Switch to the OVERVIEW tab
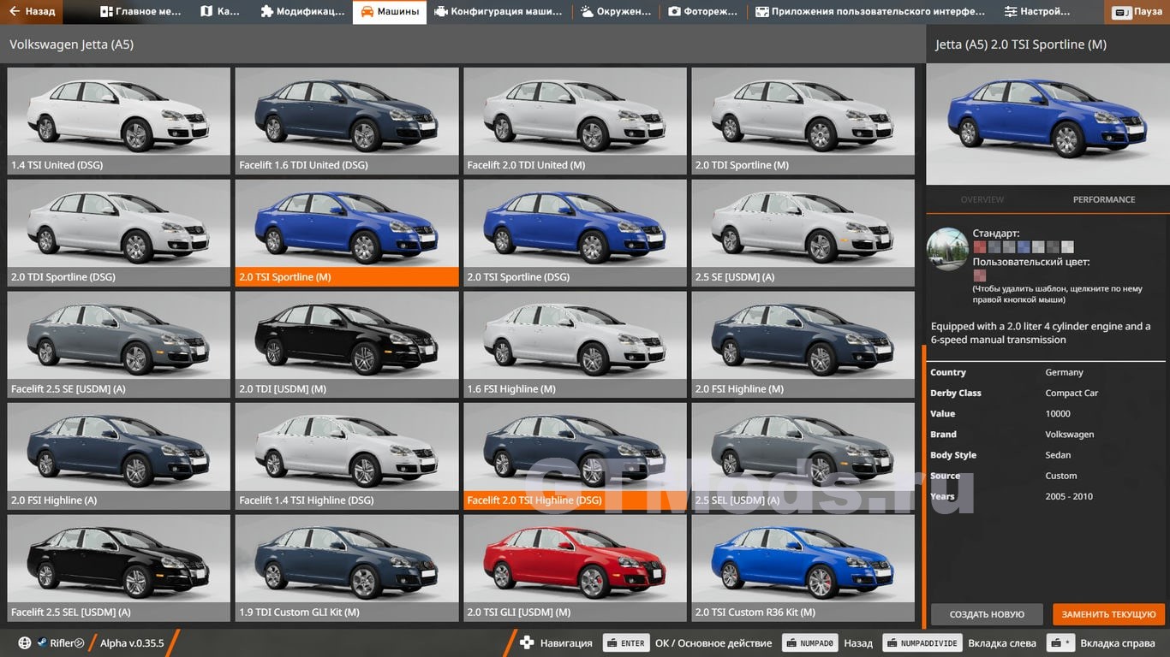 [x=982, y=199]
